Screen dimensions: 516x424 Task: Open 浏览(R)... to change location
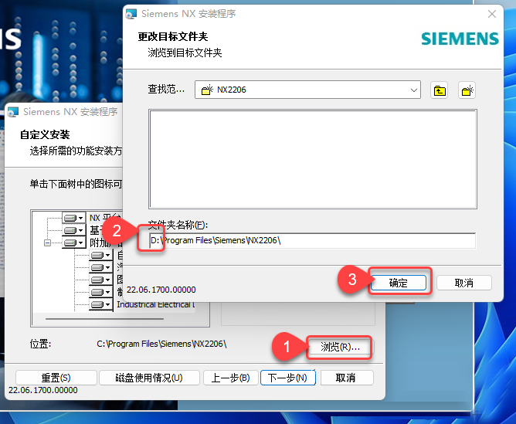tap(340, 347)
